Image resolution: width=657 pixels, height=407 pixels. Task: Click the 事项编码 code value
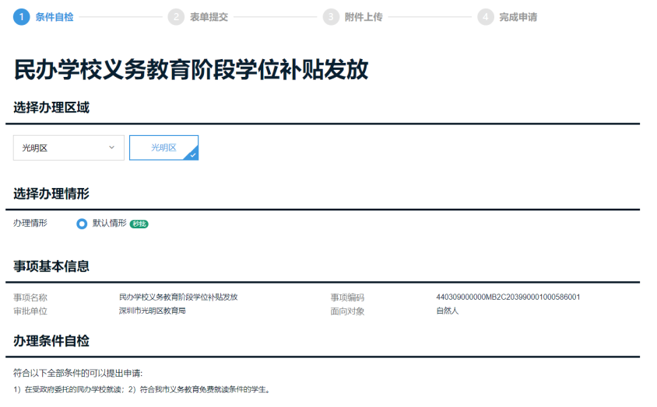pyautogui.click(x=508, y=297)
